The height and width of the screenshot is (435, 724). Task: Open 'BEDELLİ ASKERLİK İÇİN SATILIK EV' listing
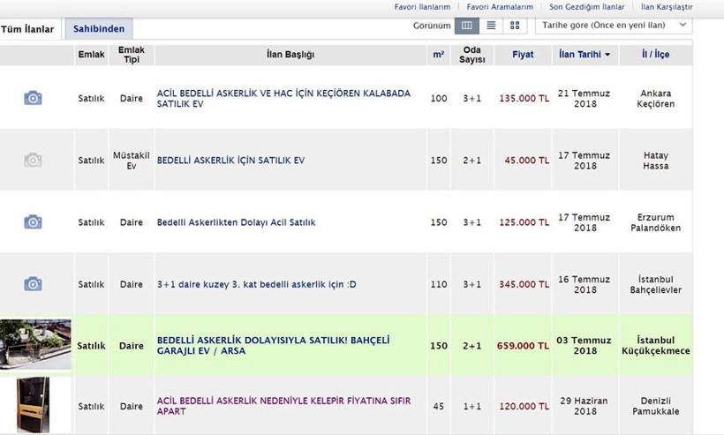click(x=230, y=161)
